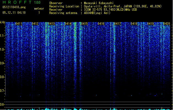Click the 0.7 kHz axis label
Screen dimensions: 173x110
pos(2,91)
